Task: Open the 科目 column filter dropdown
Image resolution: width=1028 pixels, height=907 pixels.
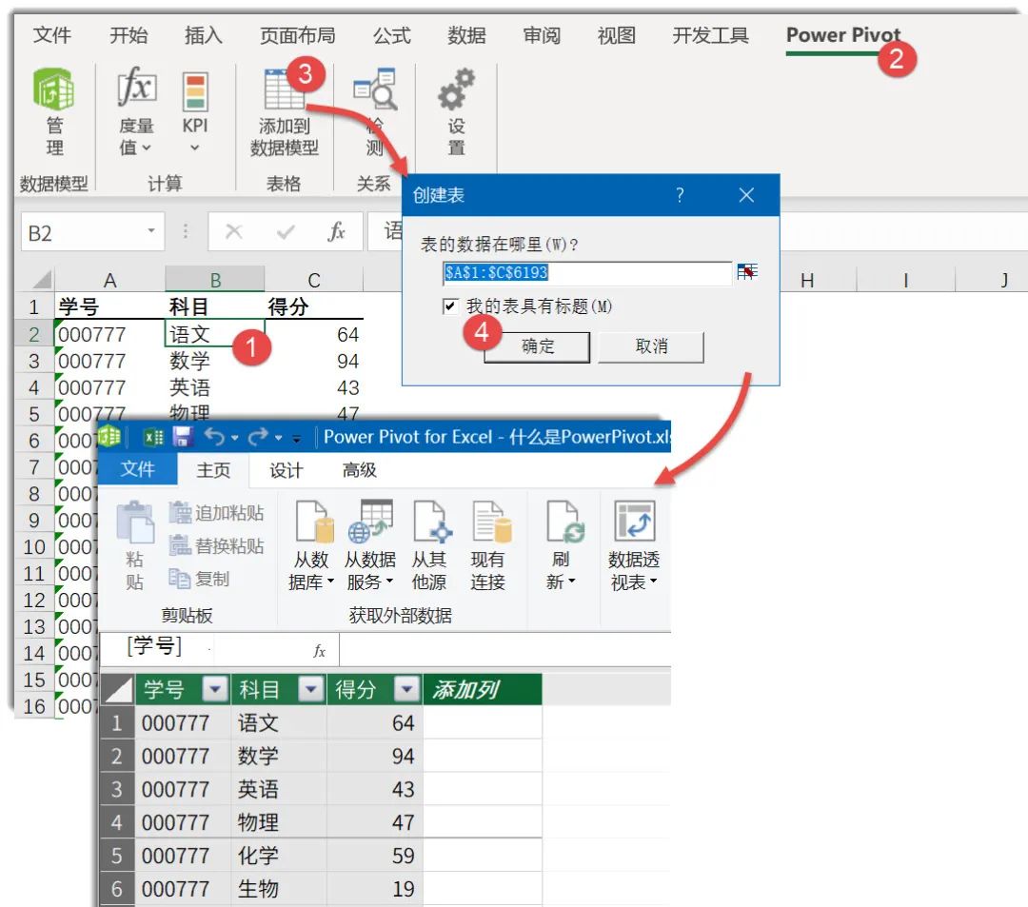Action: pyautogui.click(x=310, y=689)
